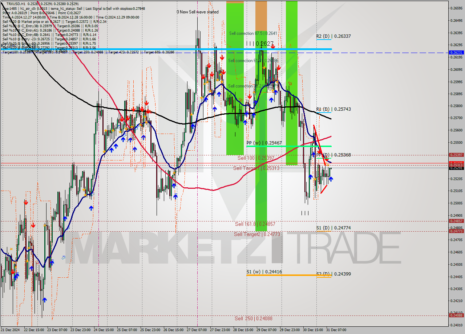Click the '30 Dec 15:00' time axis label
Viewport: 465px width, 334px height.
click(313, 330)
